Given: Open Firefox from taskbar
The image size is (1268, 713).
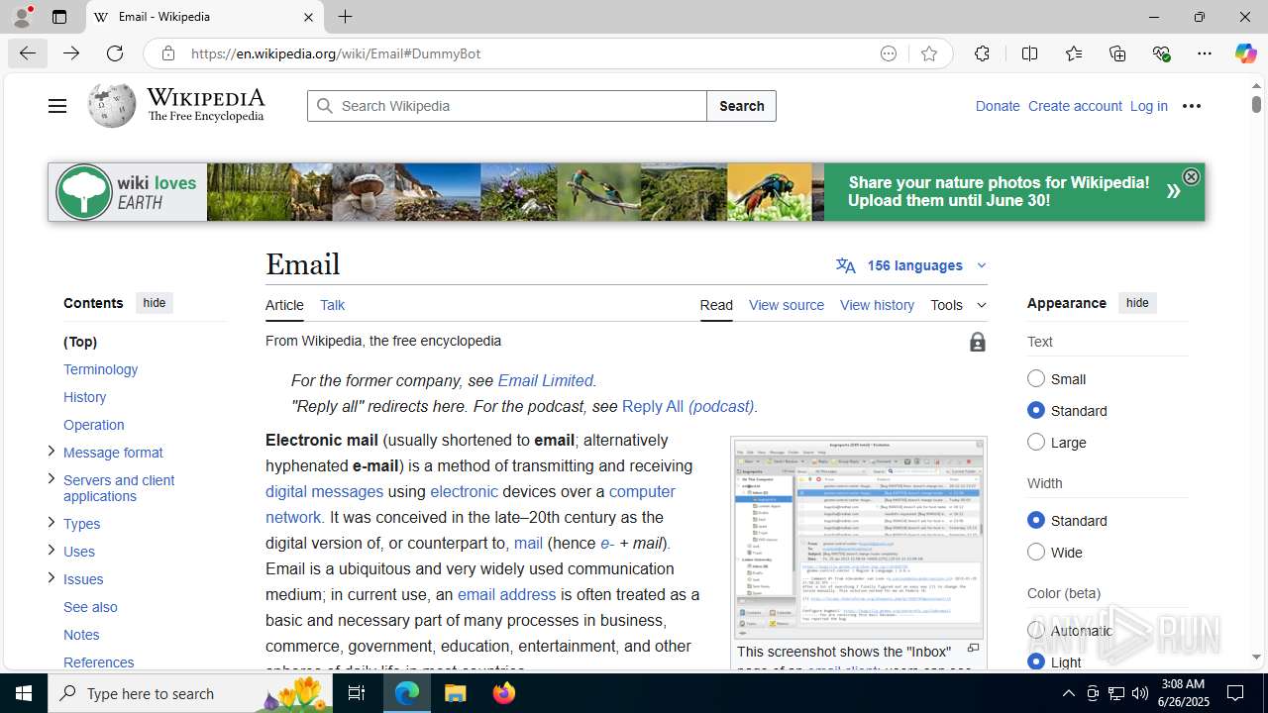Looking at the screenshot, I should pos(503,693).
